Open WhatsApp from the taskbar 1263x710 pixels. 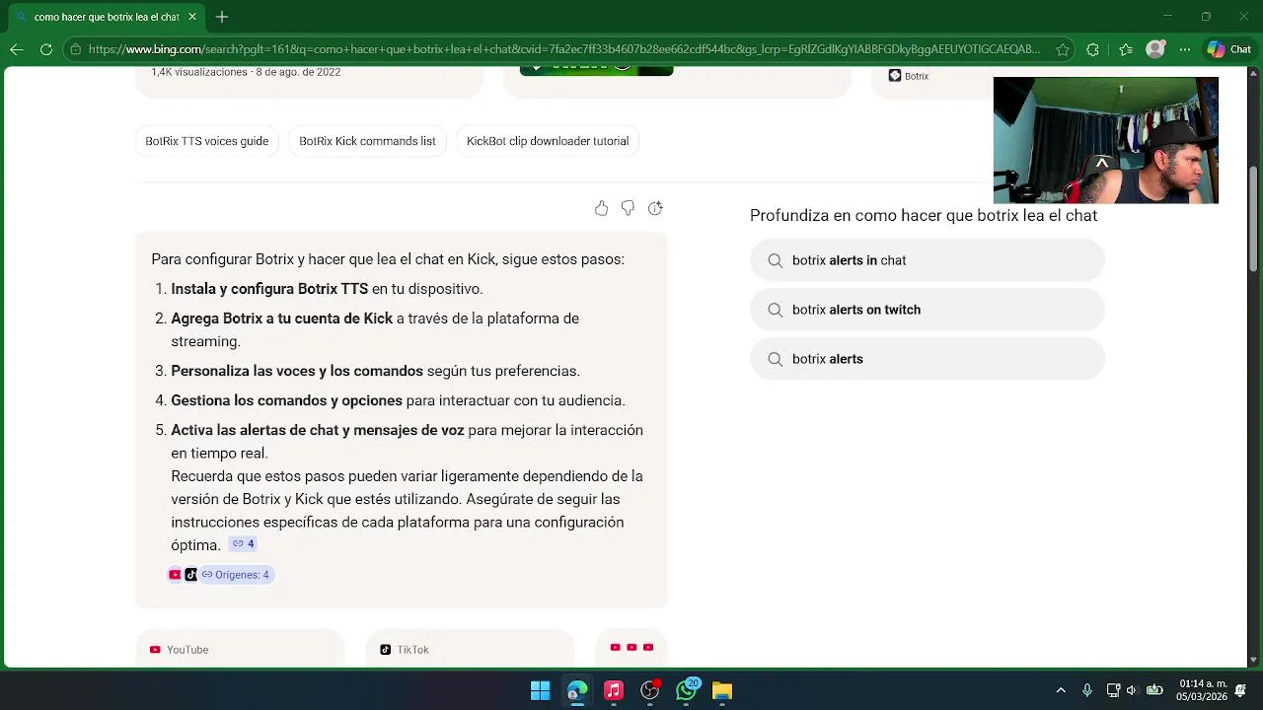(x=686, y=690)
